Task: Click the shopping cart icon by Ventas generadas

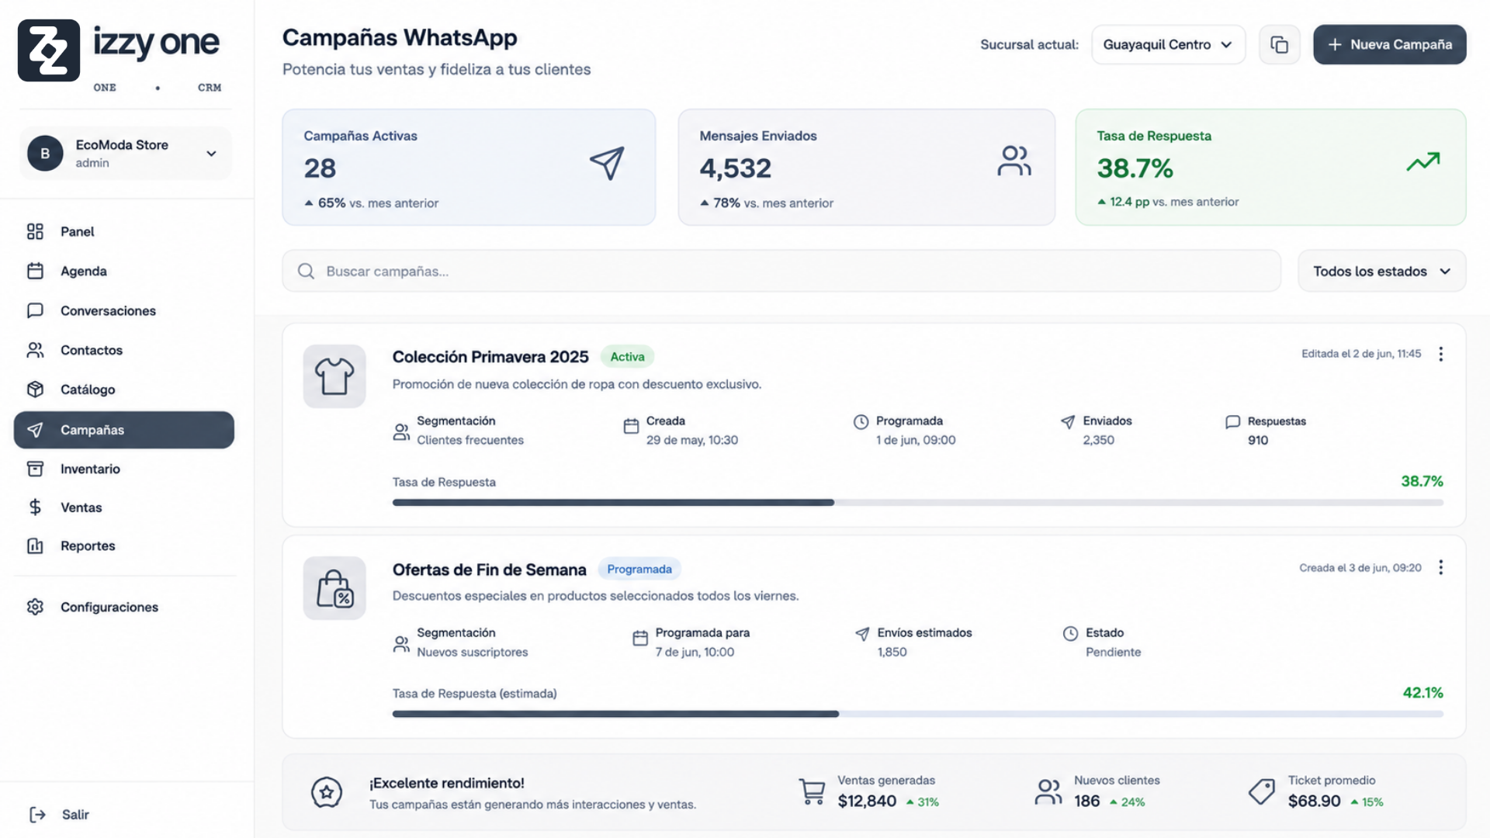Action: click(x=812, y=791)
